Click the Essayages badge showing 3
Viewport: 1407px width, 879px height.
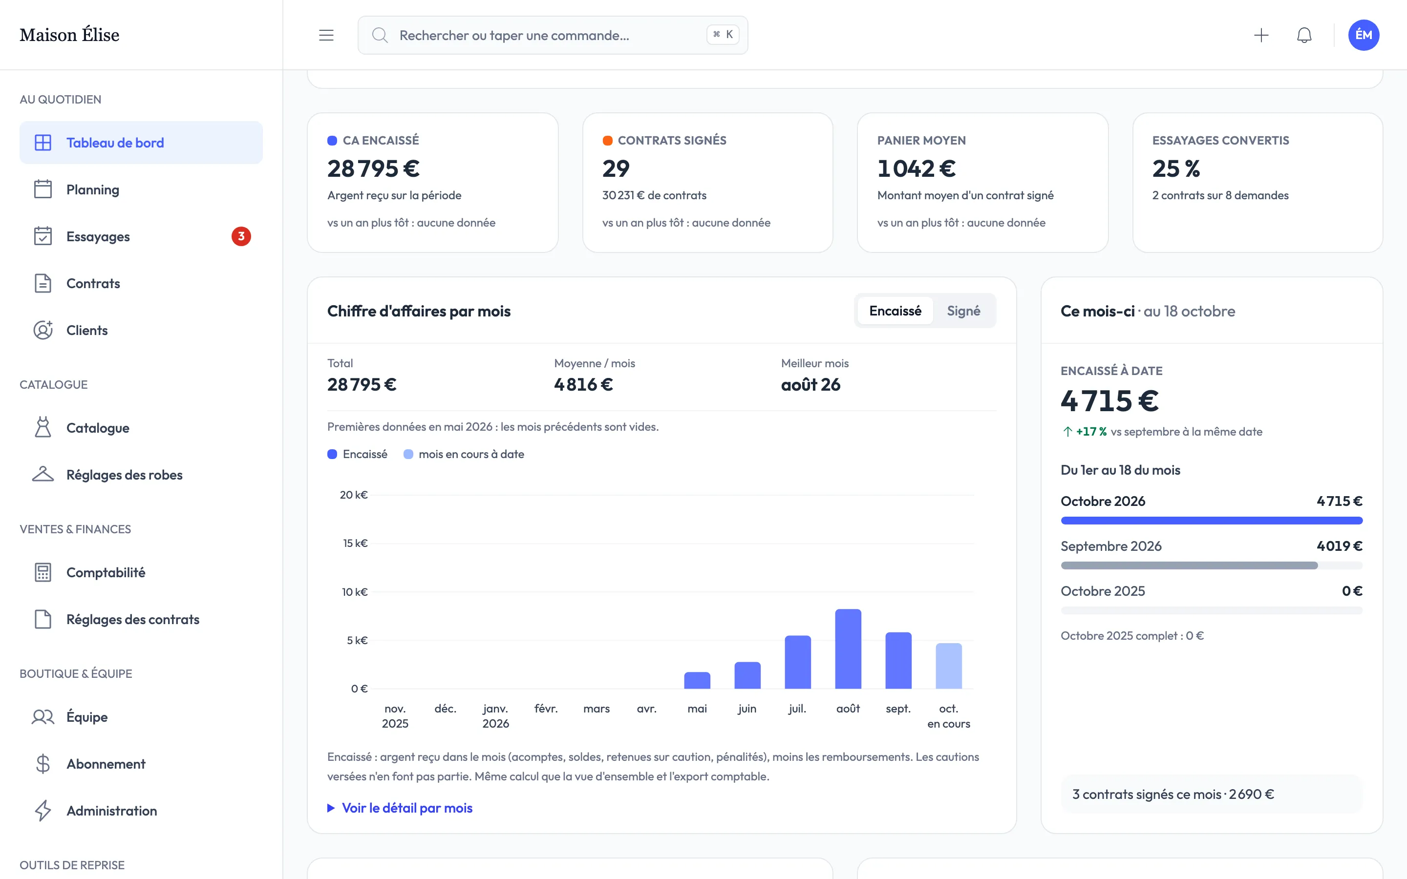pyautogui.click(x=241, y=236)
